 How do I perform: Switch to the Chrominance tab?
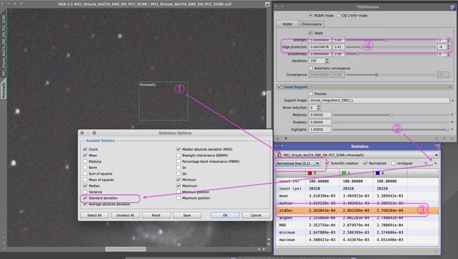(x=311, y=24)
